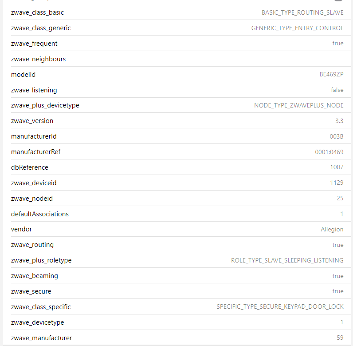353x346 pixels.
Task: Select SPECIFIC_TYPE_SECURE_KEYPAD_DOOR_LOCK value
Action: tap(280, 307)
